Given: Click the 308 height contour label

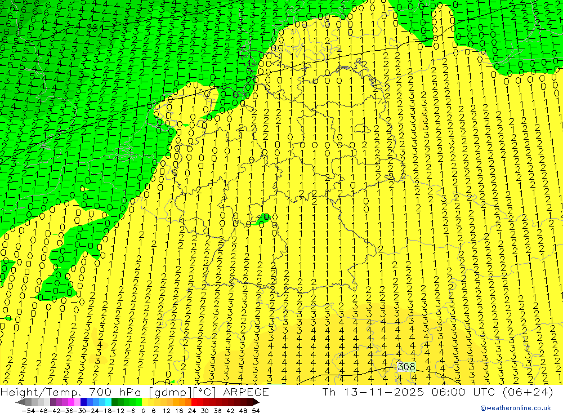Looking at the screenshot, I should [406, 367].
